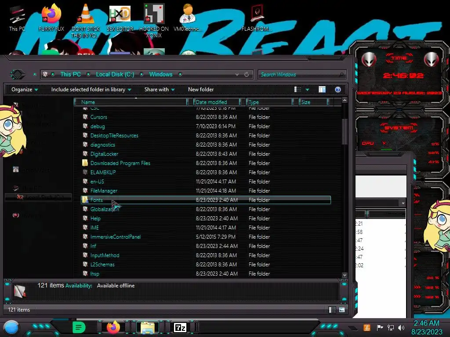The image size is (450, 337).
Task: Toggle the preview pane icon
Action: 322,90
